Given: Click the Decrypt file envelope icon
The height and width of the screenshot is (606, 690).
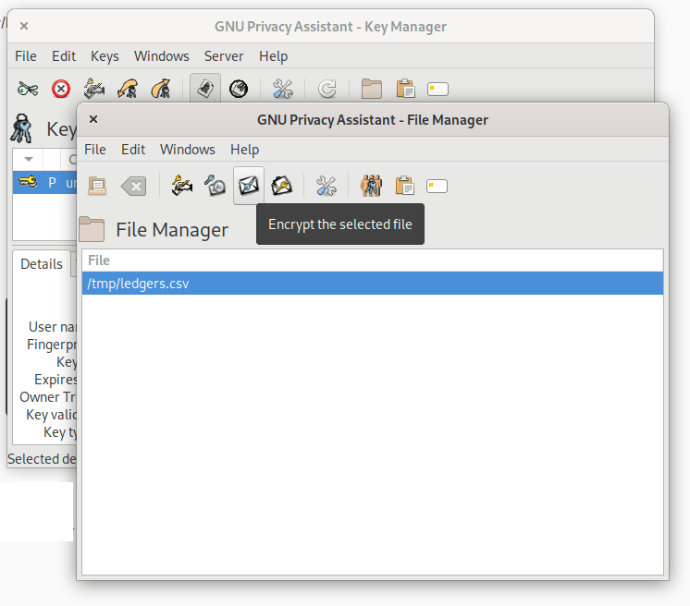Looking at the screenshot, I should (281, 186).
